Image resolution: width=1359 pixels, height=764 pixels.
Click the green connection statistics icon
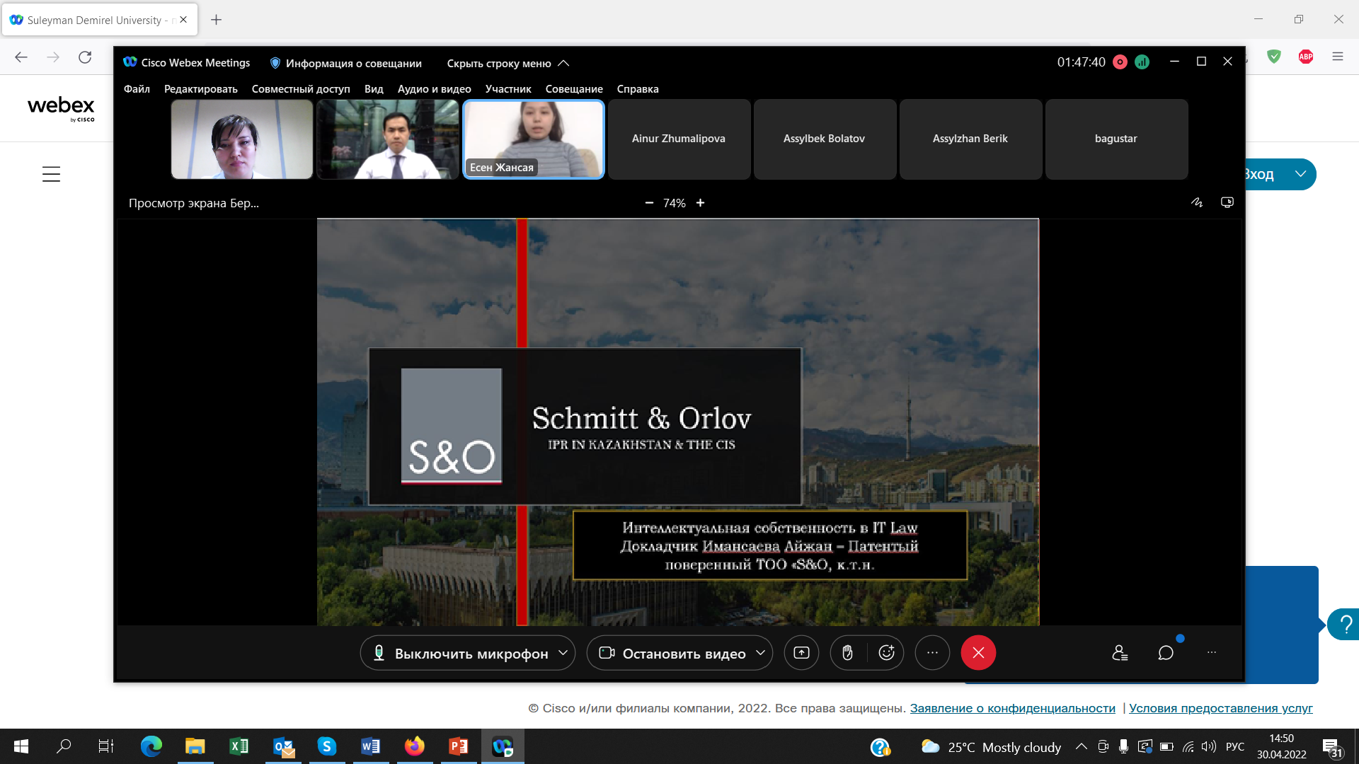coord(1142,62)
